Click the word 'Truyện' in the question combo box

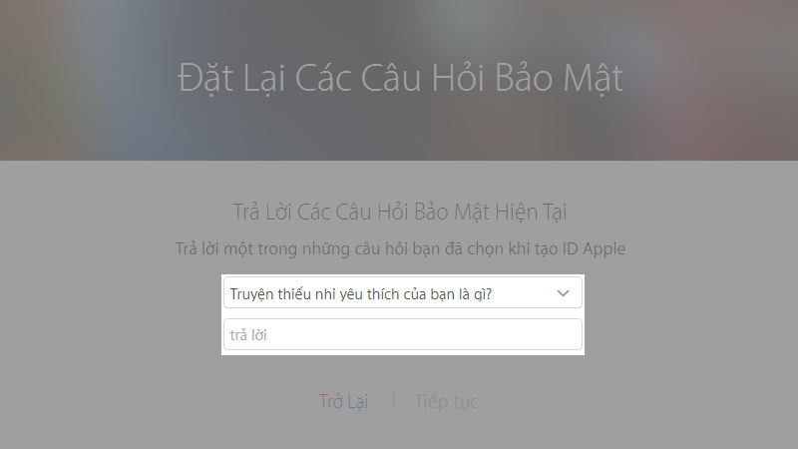tap(252, 294)
